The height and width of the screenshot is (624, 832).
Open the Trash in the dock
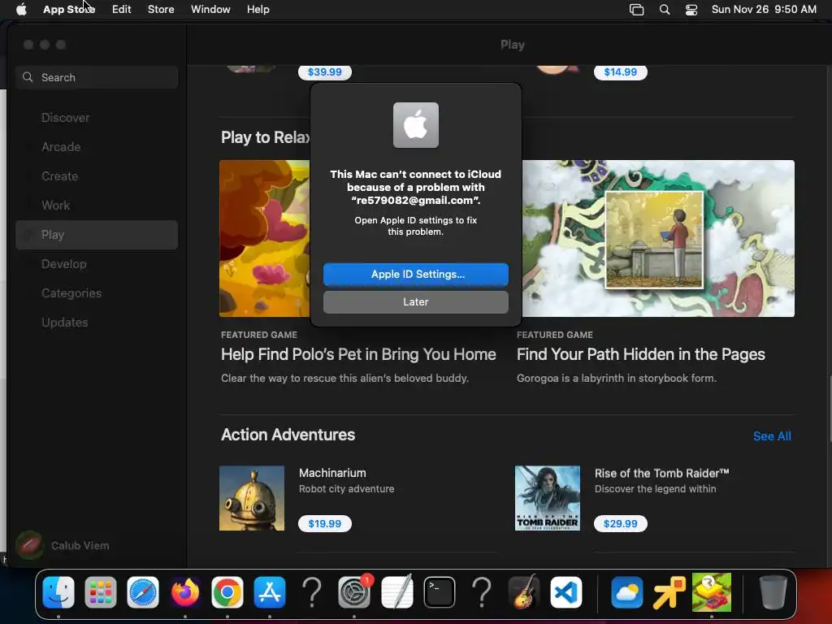pos(773,592)
